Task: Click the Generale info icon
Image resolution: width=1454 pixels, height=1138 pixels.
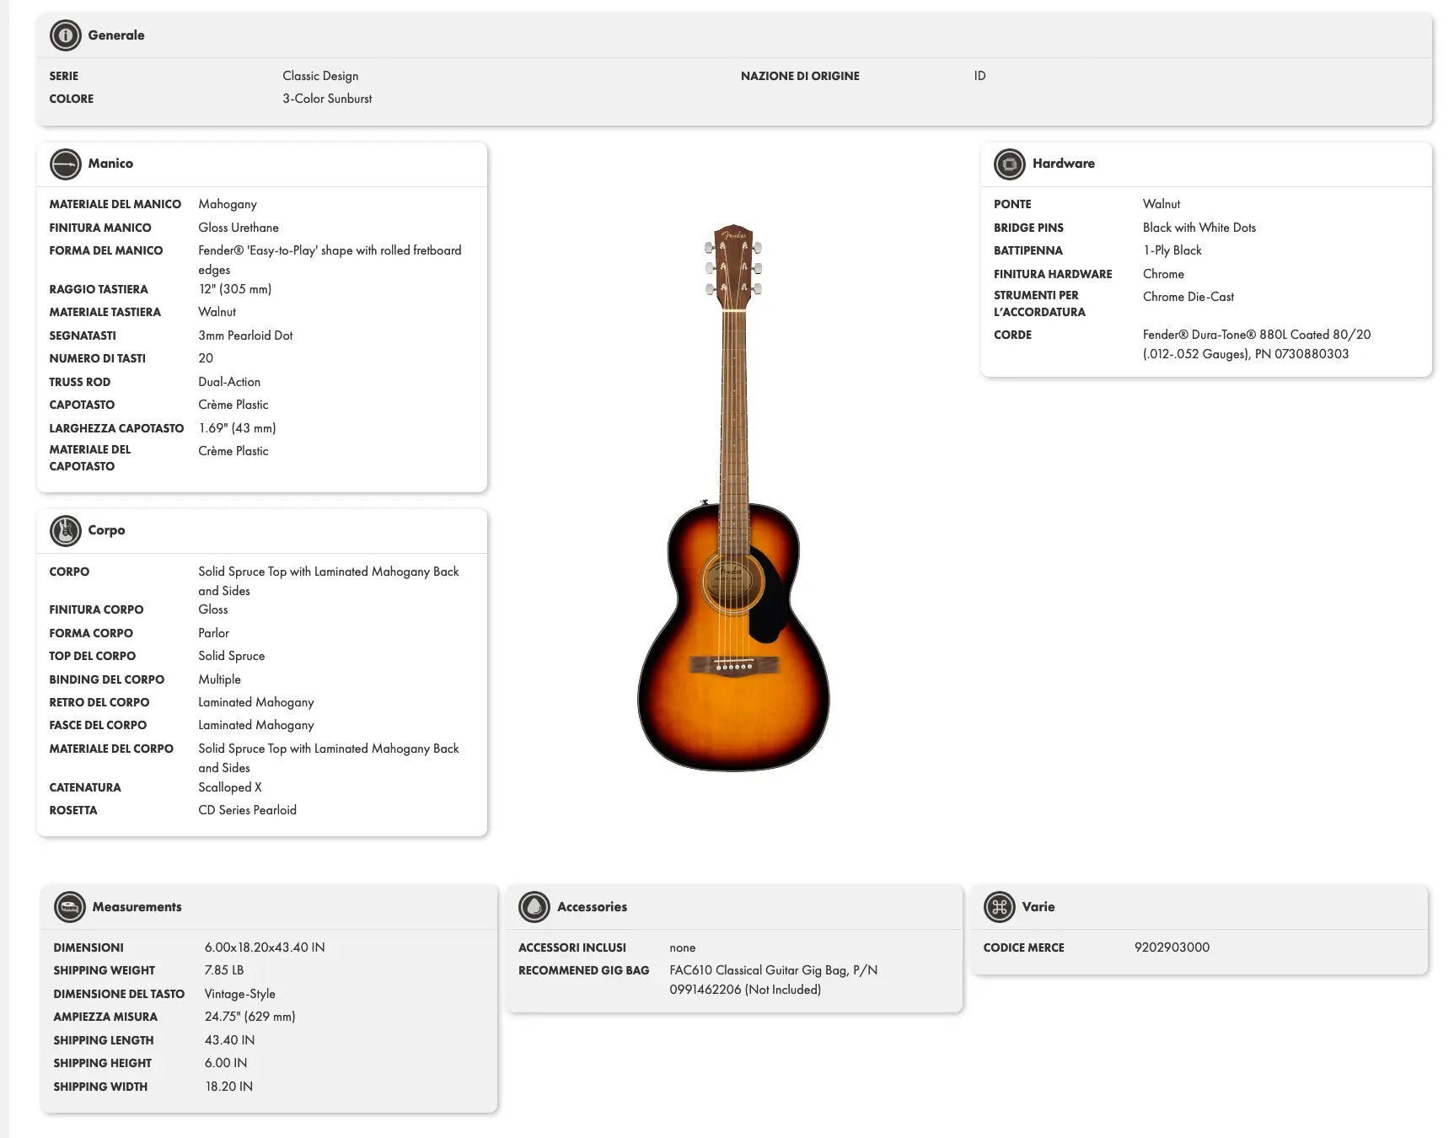Action: pos(66,35)
